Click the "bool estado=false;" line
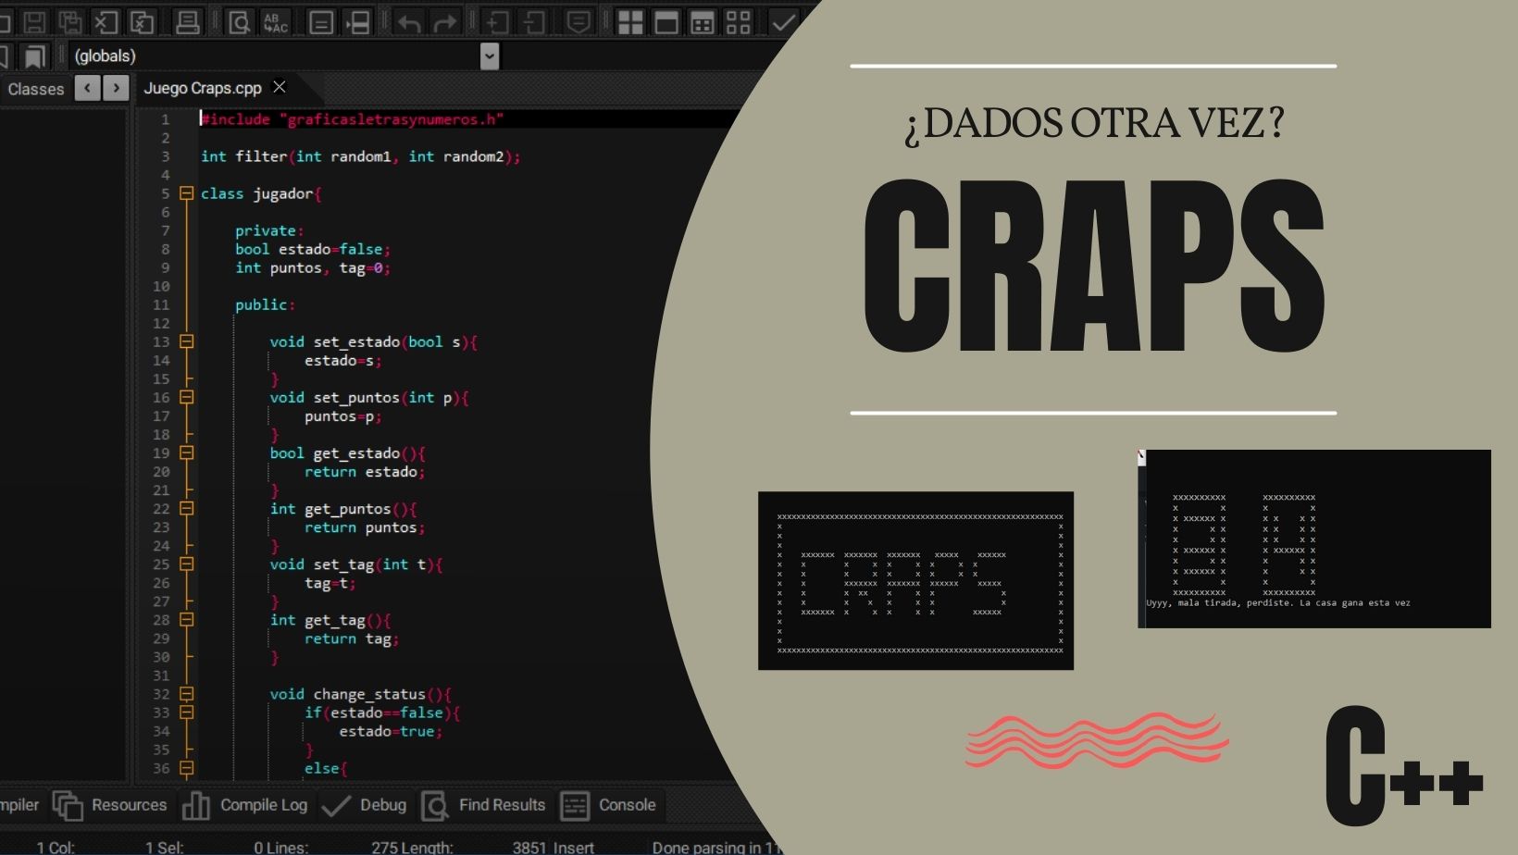Image resolution: width=1518 pixels, height=855 pixels. tap(313, 249)
